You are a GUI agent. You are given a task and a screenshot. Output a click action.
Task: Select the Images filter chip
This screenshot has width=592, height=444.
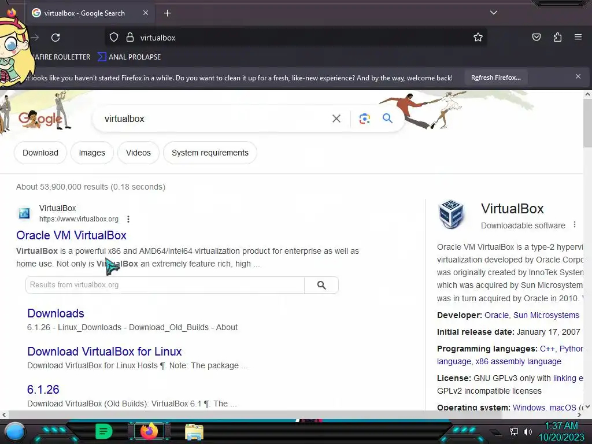pos(92,153)
